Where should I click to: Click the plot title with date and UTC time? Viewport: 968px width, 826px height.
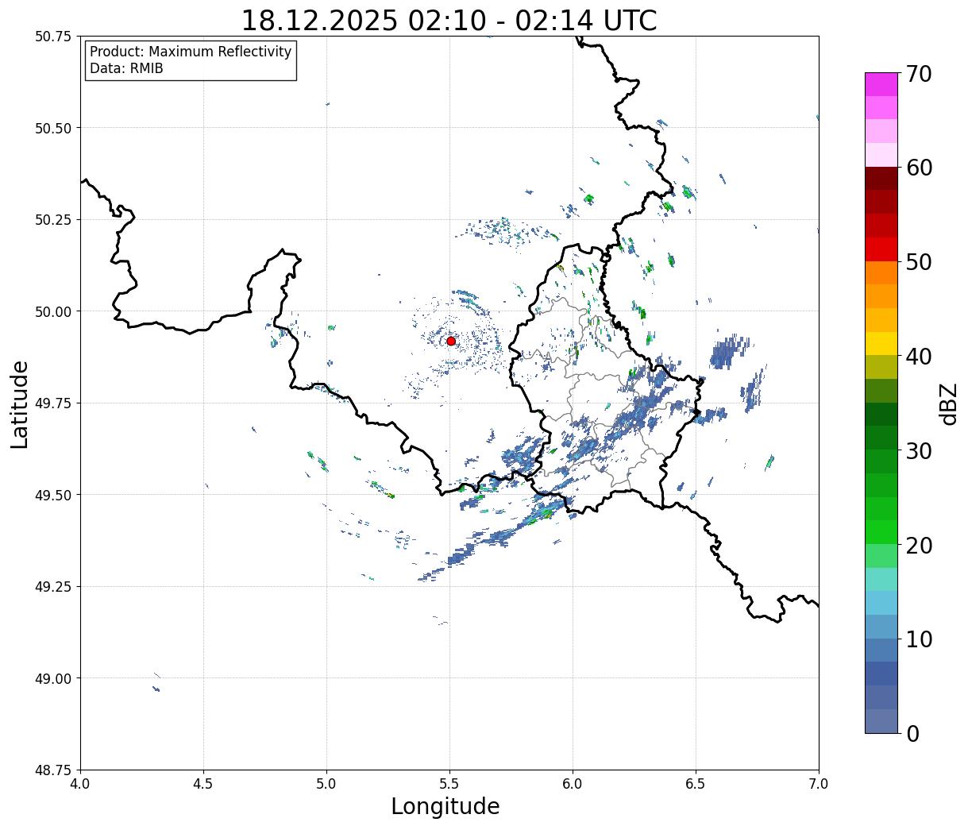click(x=449, y=20)
